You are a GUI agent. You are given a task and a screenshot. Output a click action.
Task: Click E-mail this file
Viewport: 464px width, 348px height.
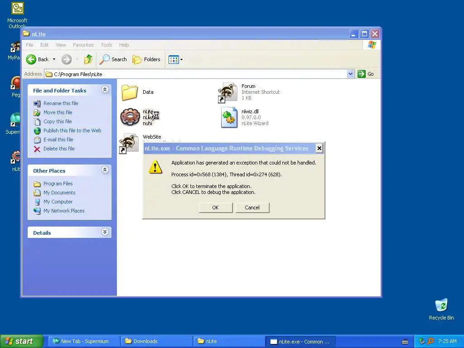(x=58, y=140)
